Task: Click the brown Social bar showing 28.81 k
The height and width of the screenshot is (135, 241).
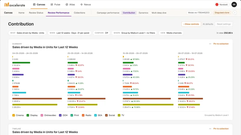Action: point(37,99)
